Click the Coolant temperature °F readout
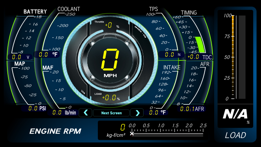The height and width of the screenshot is (147, 261). coord(47,54)
